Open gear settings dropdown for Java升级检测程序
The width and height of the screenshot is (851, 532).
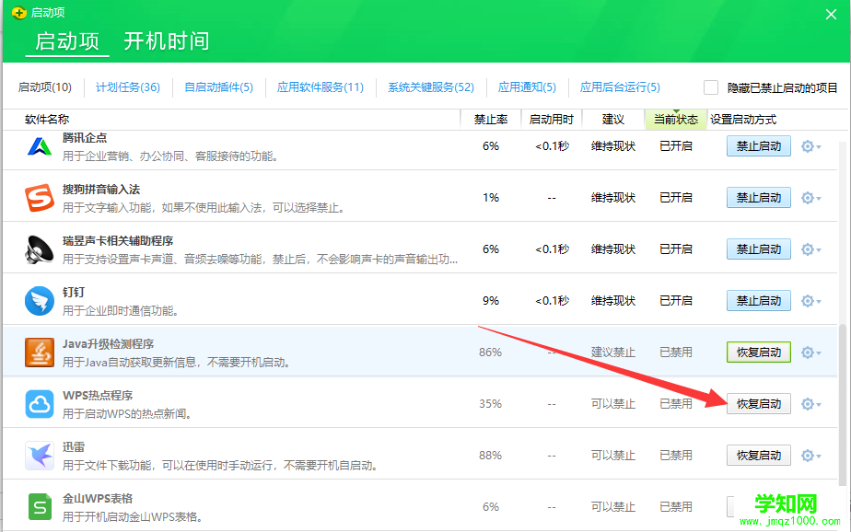pyautogui.click(x=810, y=353)
